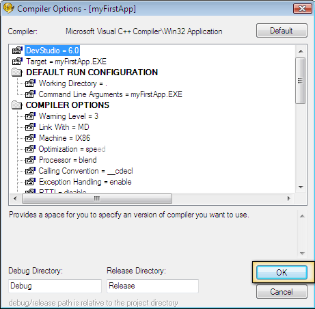Screen dimensions: 315x309
Task: Click the icon beside Machine = IX86
Action: pos(30,138)
